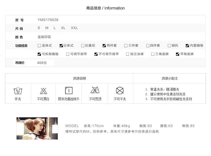The height and width of the screenshot is (156, 211).
Task: Tick the 可调节肩带 checkbox
Action: [68, 54]
